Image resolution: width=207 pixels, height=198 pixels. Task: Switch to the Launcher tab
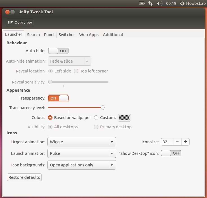pos(14,34)
